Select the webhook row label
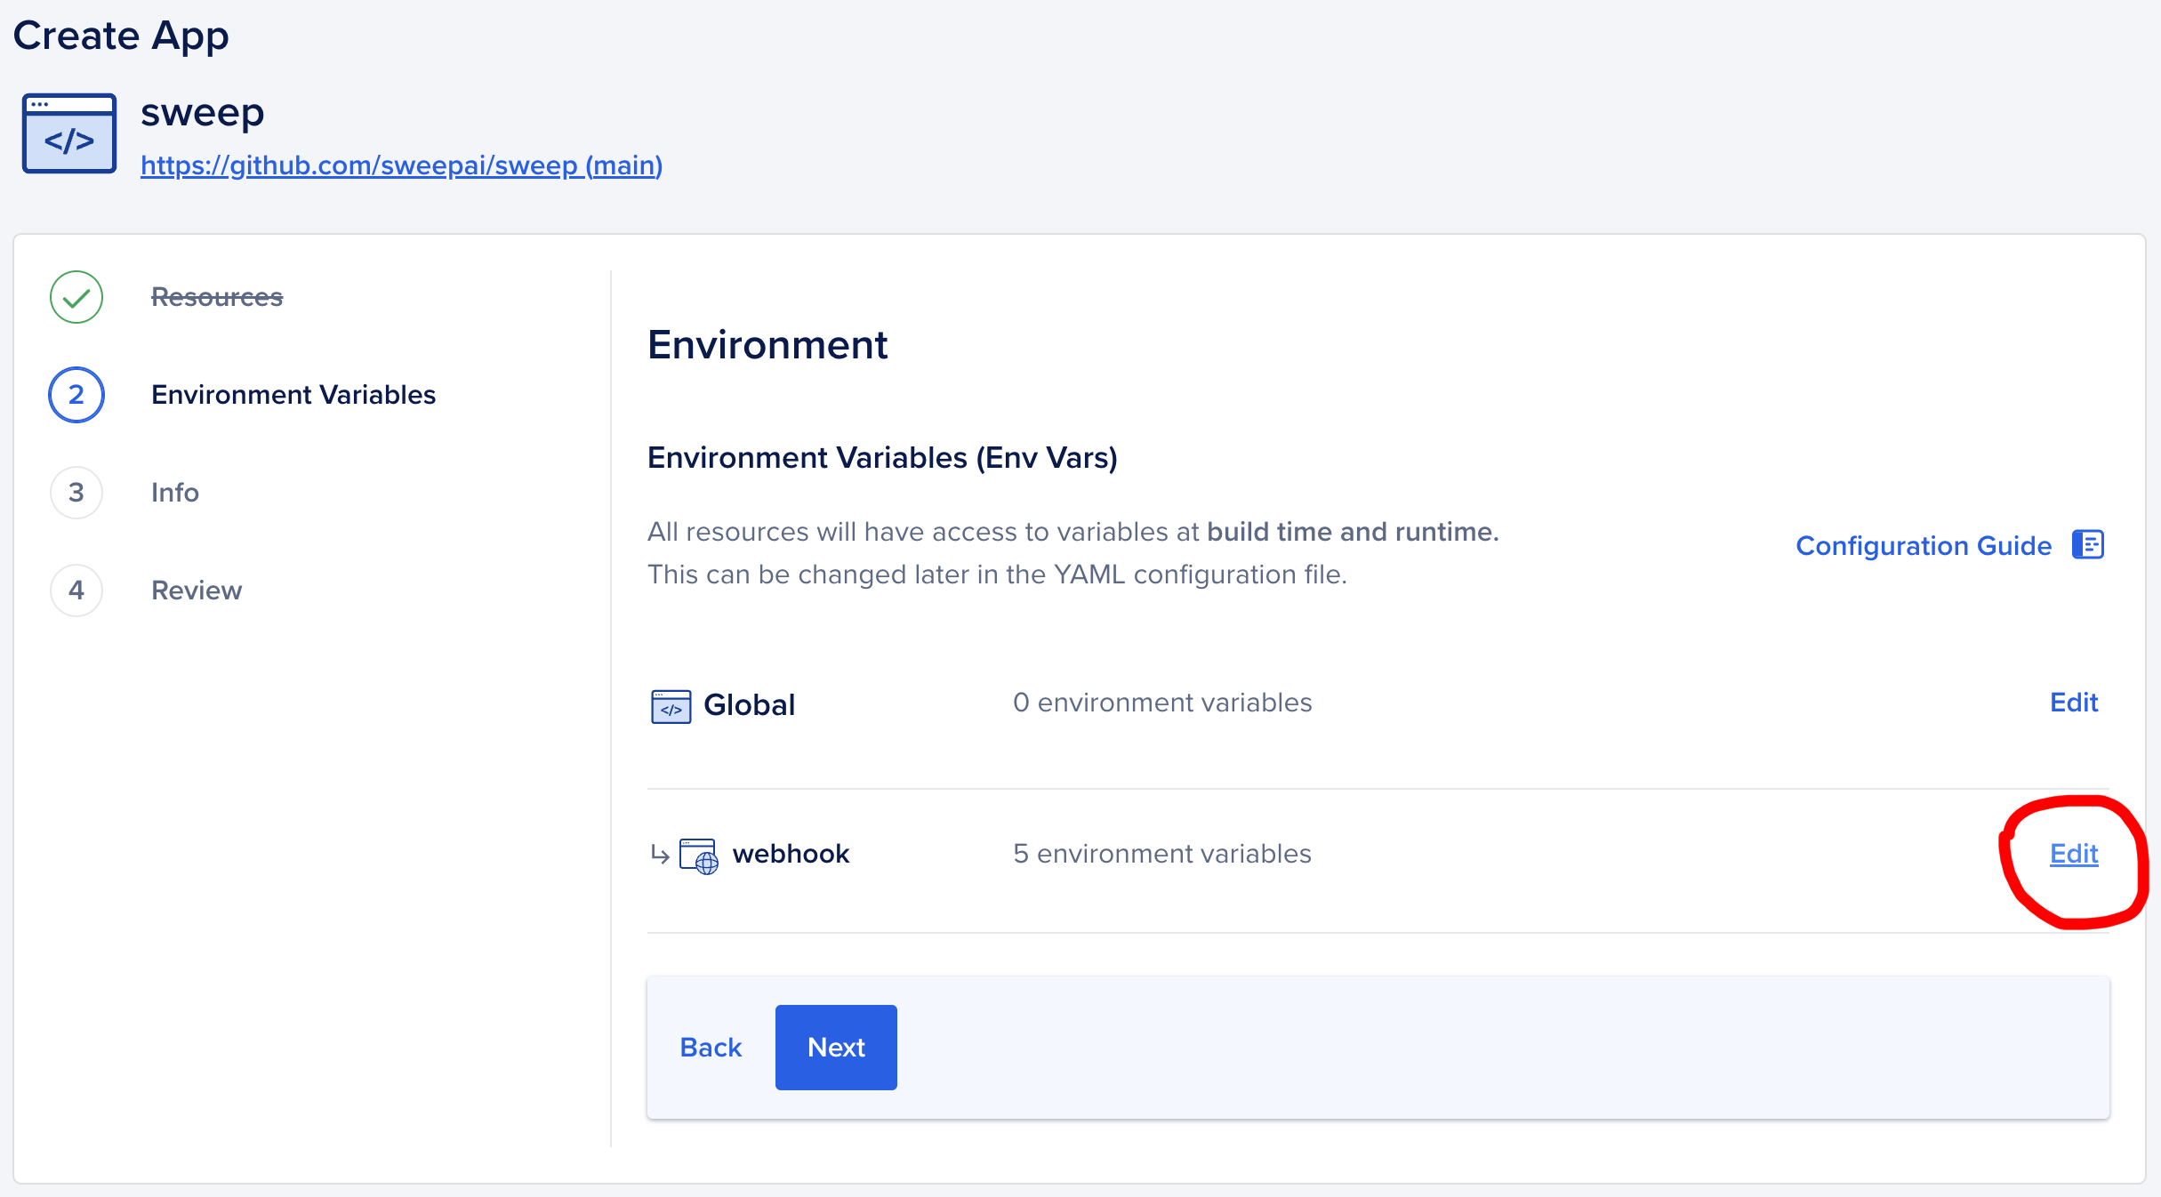The width and height of the screenshot is (2161, 1197). (x=791, y=854)
